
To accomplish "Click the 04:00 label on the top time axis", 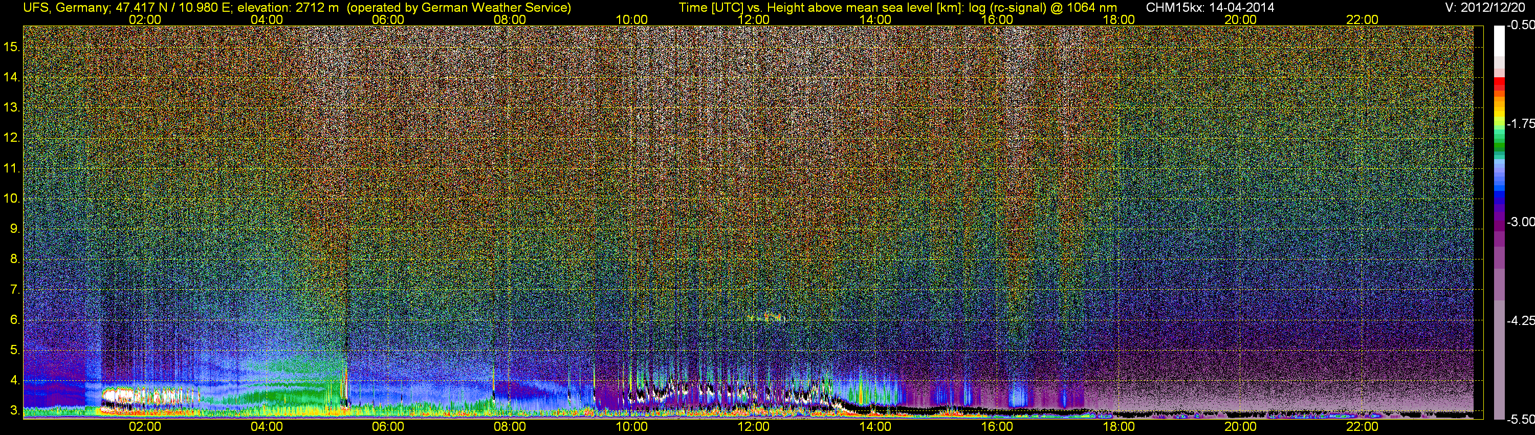I will pyautogui.click(x=267, y=19).
